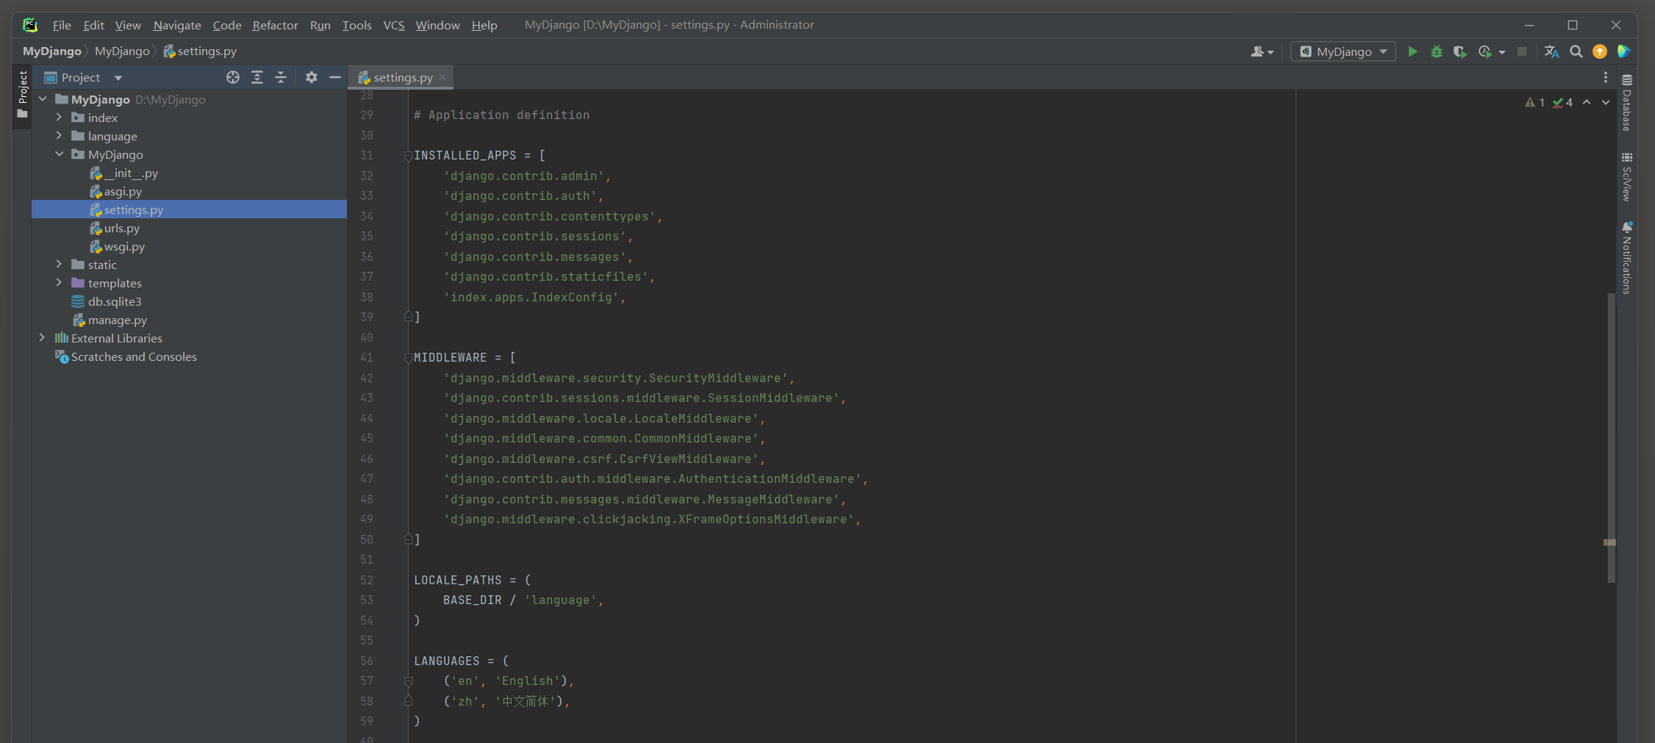Open the profiler dropdown arrow
Viewport: 1655px width, 743px height.
pos(1502,52)
